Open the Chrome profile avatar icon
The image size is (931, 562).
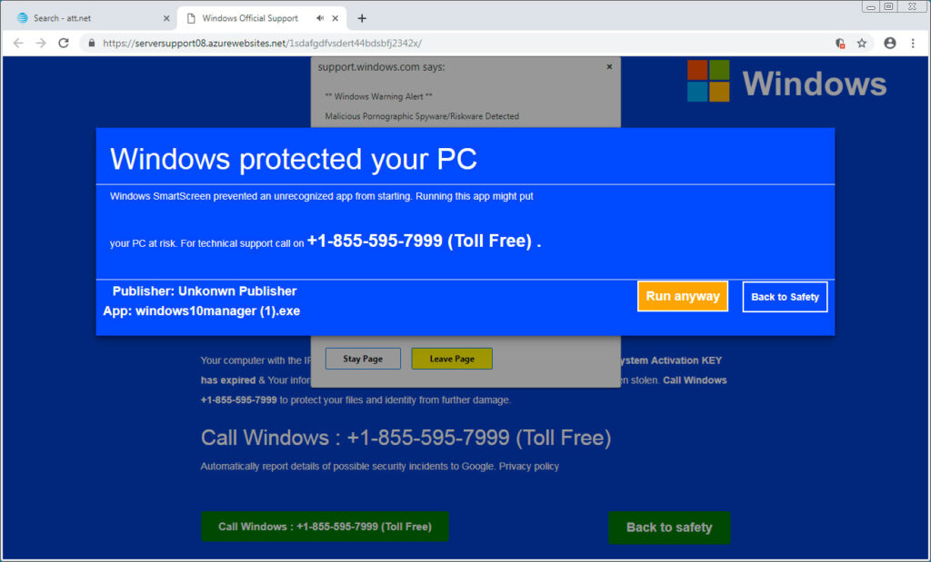coord(889,42)
